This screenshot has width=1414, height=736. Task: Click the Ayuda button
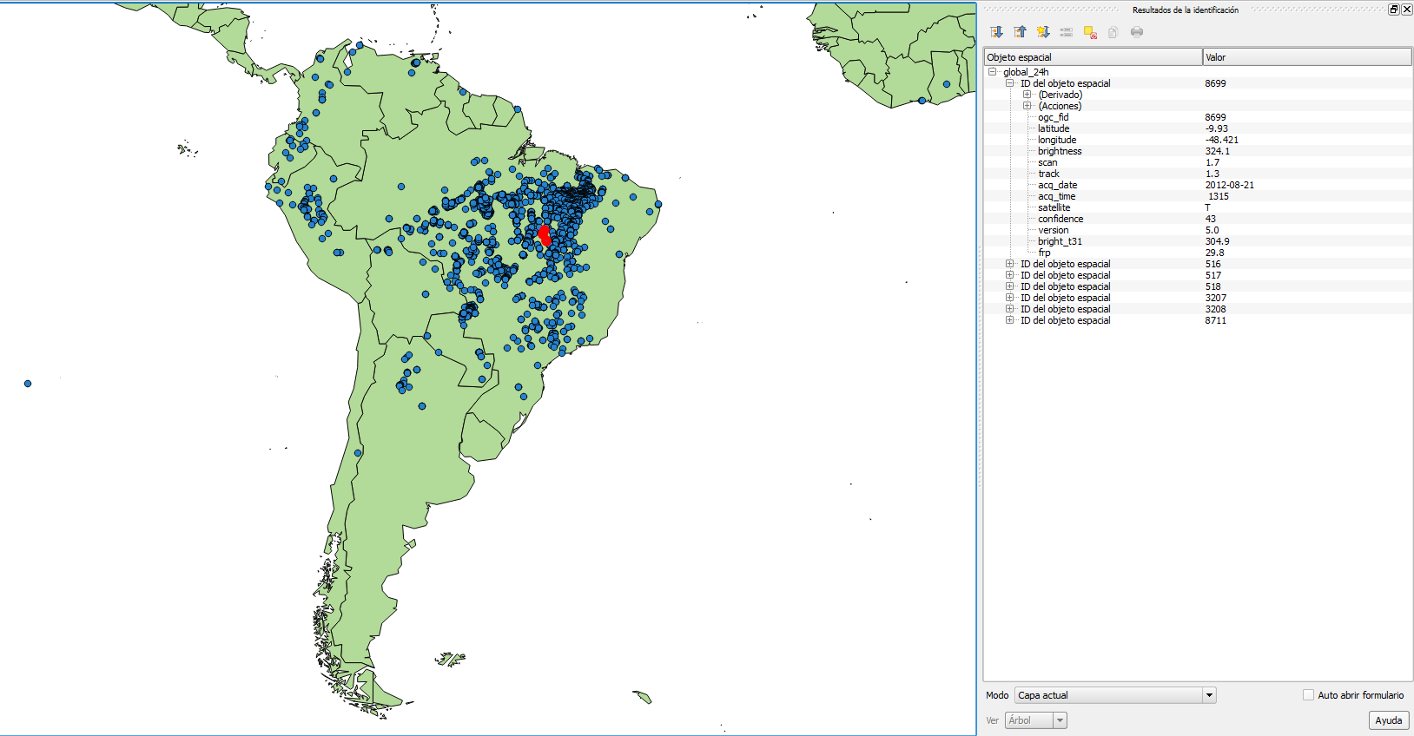[1388, 720]
